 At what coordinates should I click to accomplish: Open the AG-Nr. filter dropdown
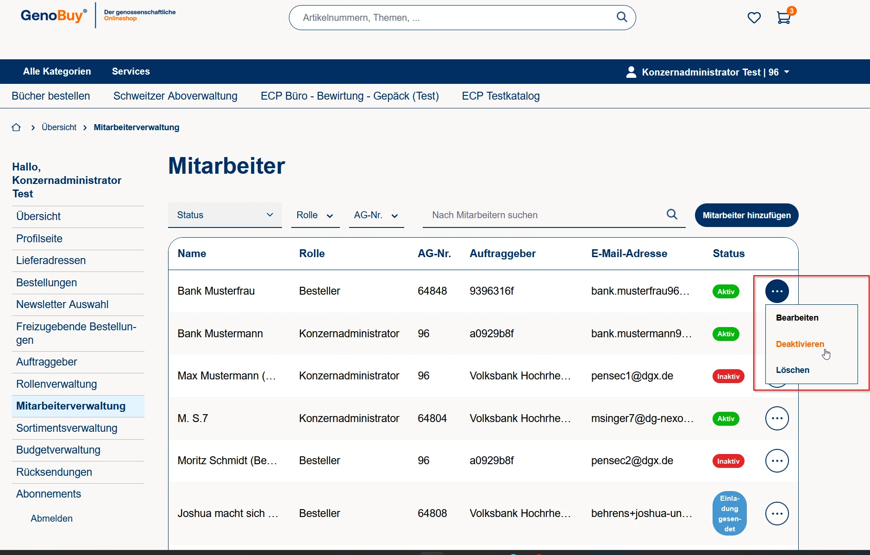376,215
